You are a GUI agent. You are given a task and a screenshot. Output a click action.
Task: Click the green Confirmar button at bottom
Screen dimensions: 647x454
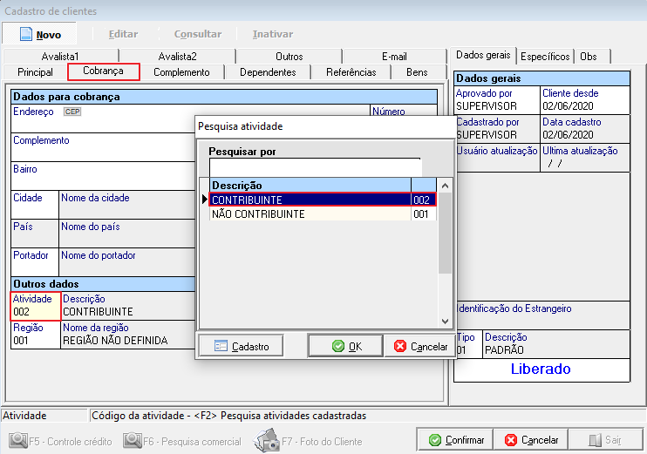455,440
